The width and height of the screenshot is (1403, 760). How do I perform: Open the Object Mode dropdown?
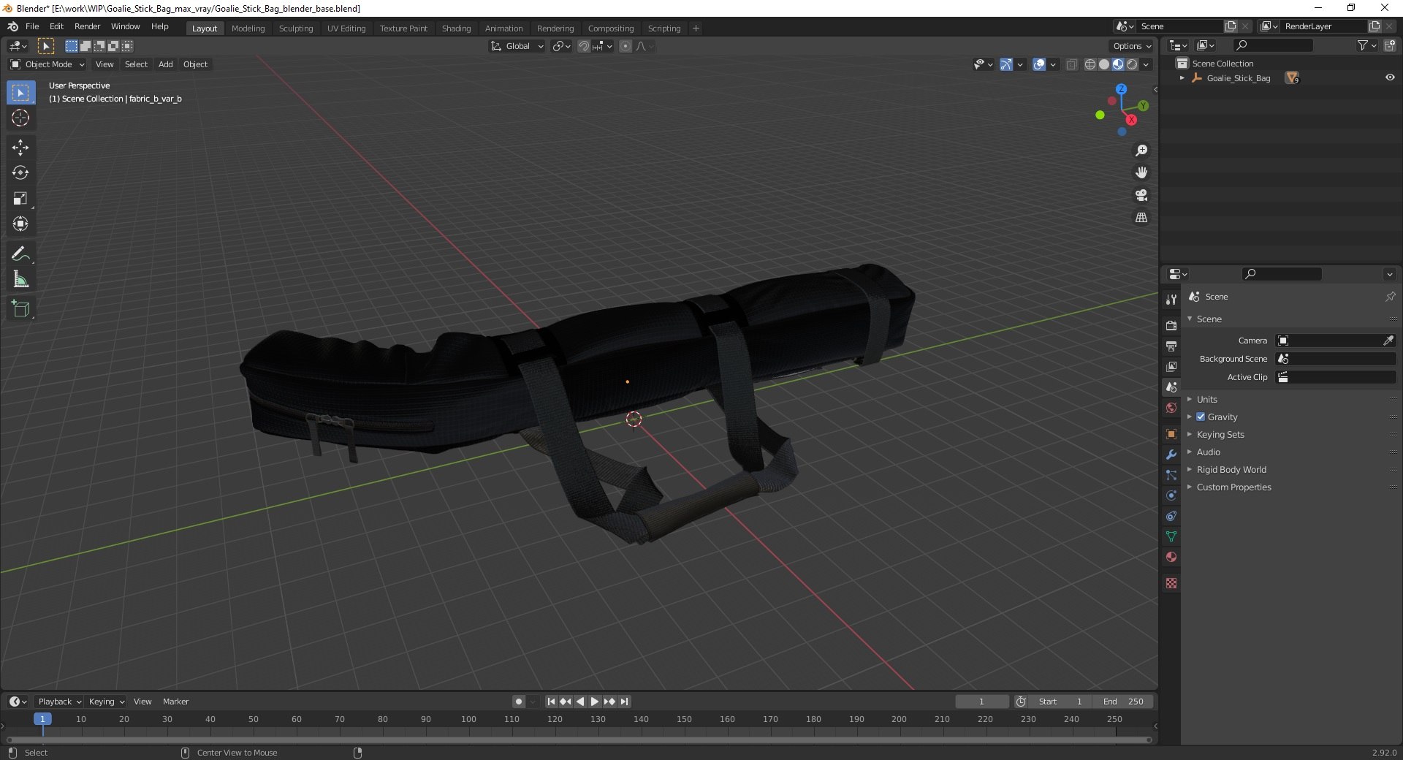click(x=47, y=64)
